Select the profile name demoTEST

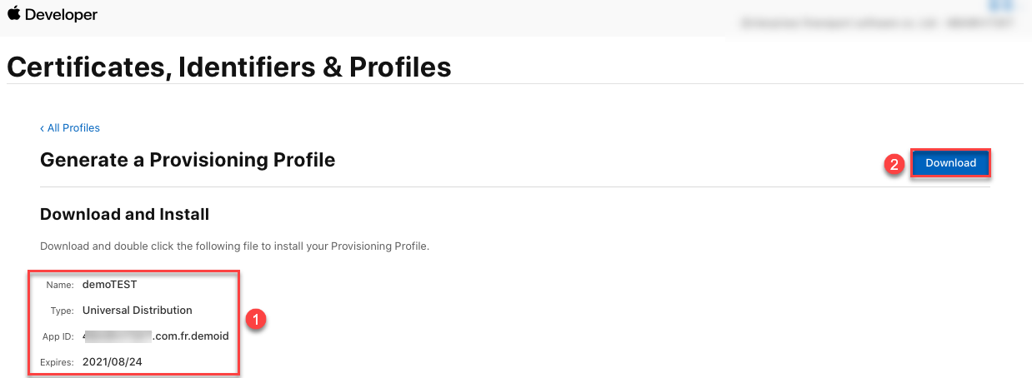pos(109,285)
